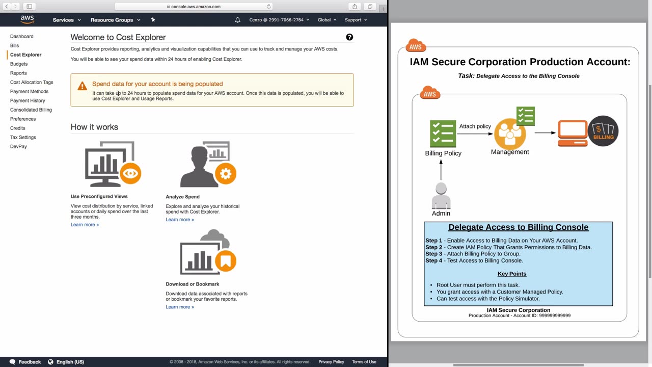Click the AWS logo in navigation bar
This screenshot has width=652, height=367.
click(x=27, y=20)
